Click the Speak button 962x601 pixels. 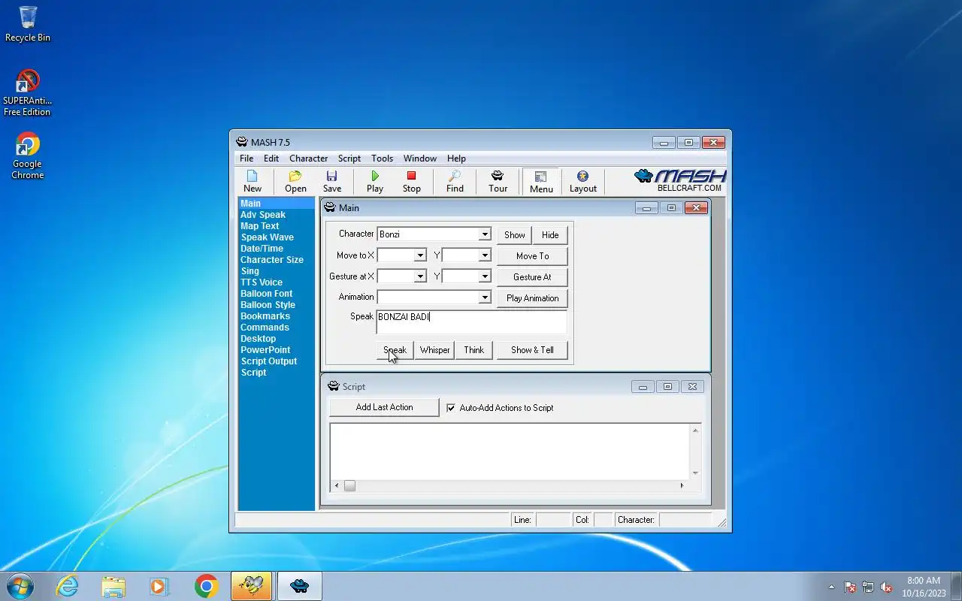395,350
